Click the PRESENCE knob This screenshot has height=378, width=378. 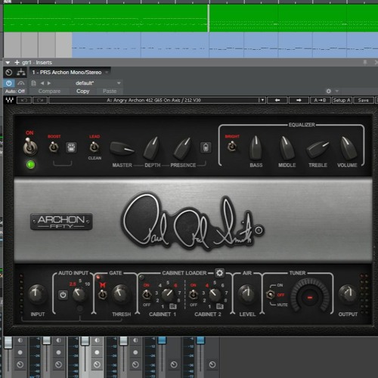tap(182, 149)
